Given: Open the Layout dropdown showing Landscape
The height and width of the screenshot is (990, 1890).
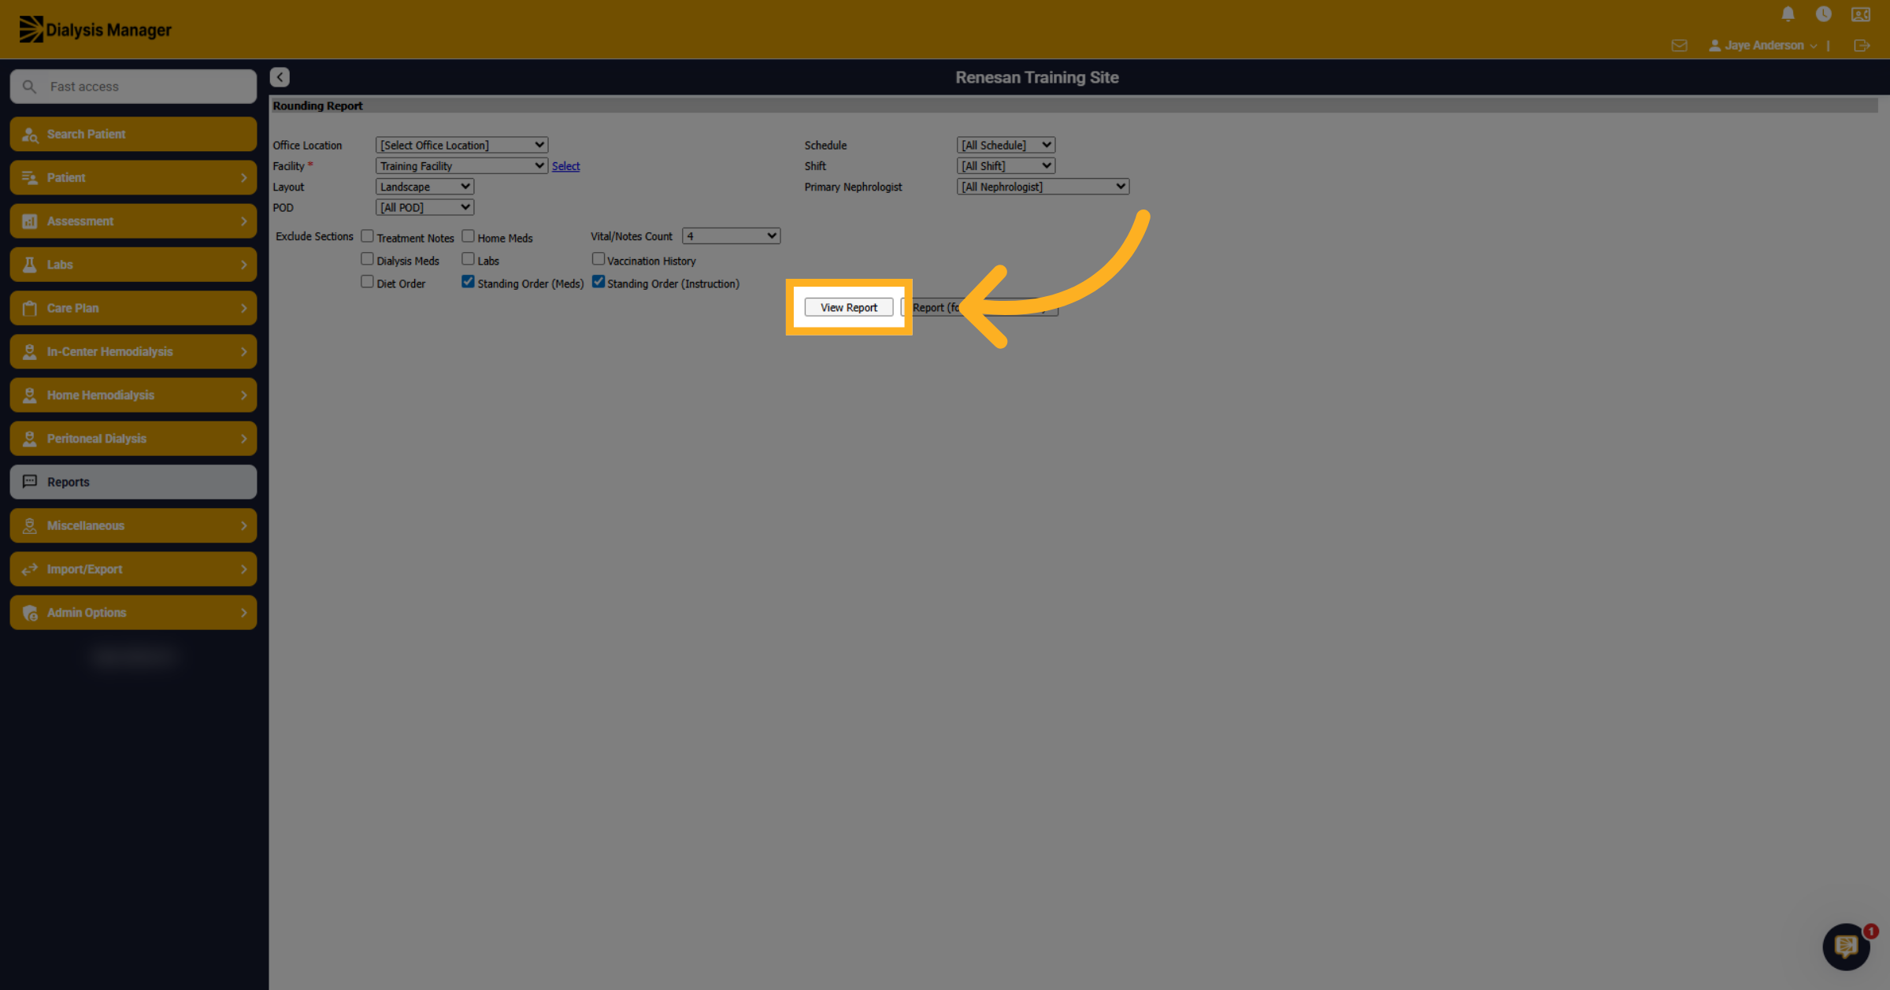Looking at the screenshot, I should [x=424, y=187].
